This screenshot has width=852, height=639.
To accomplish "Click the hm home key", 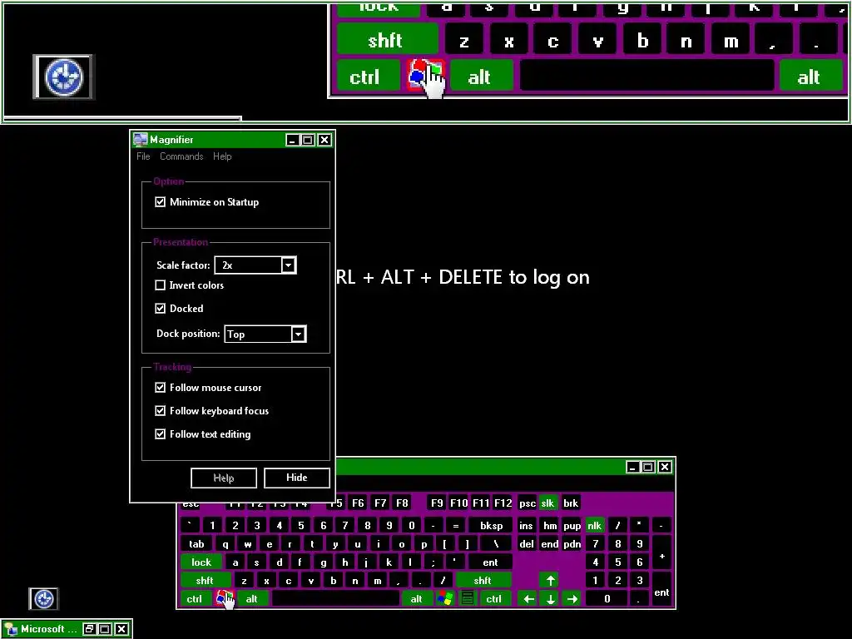I will [550, 526].
